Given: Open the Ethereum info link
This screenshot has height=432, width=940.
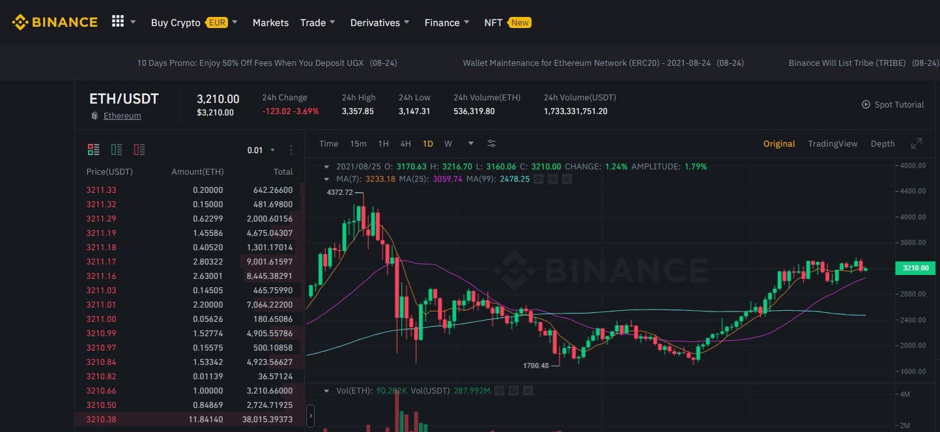Looking at the screenshot, I should click(122, 116).
